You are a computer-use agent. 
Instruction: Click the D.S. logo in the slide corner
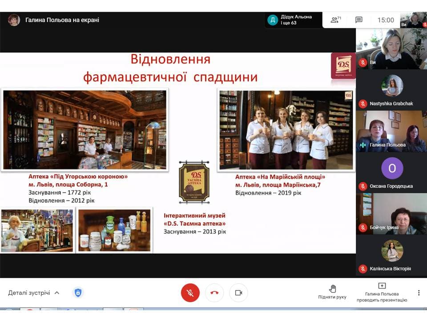click(x=343, y=66)
